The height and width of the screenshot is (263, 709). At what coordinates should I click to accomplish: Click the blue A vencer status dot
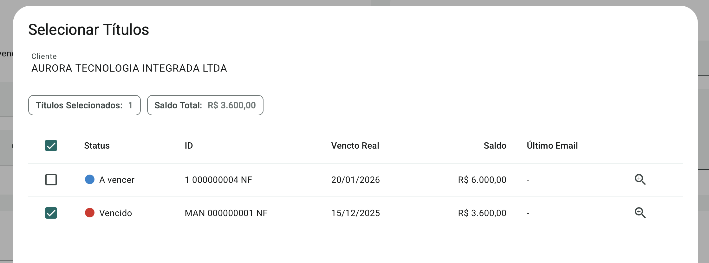[x=90, y=179]
